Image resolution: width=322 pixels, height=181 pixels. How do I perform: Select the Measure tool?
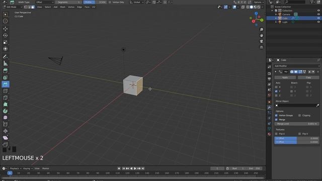point(6,63)
